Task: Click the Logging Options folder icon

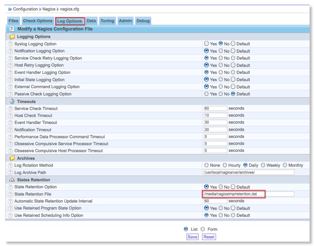Action: pyautogui.click(x=12, y=37)
